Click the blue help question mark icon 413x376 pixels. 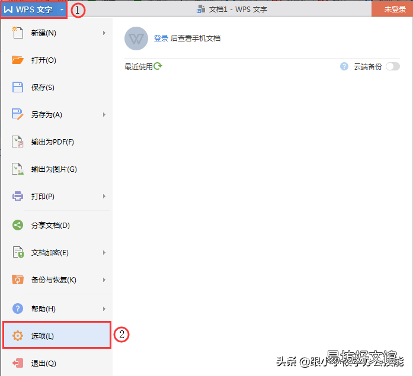tap(18, 308)
